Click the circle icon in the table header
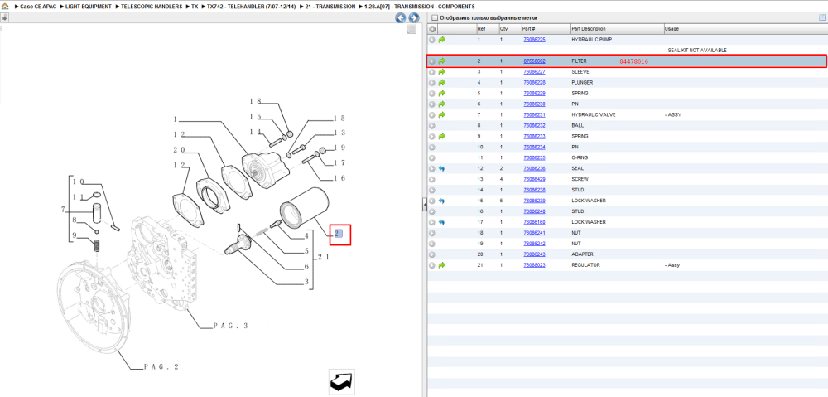The image size is (828, 397). (432, 28)
